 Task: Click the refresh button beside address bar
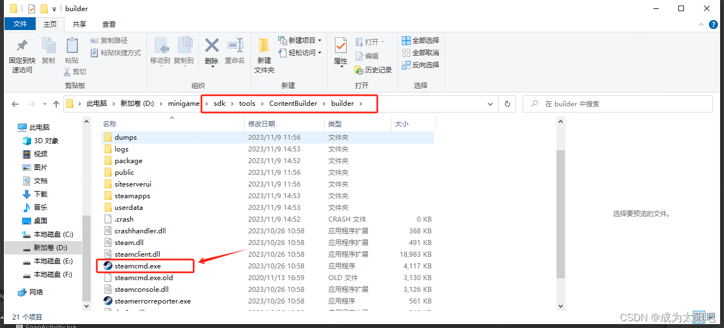coord(506,104)
